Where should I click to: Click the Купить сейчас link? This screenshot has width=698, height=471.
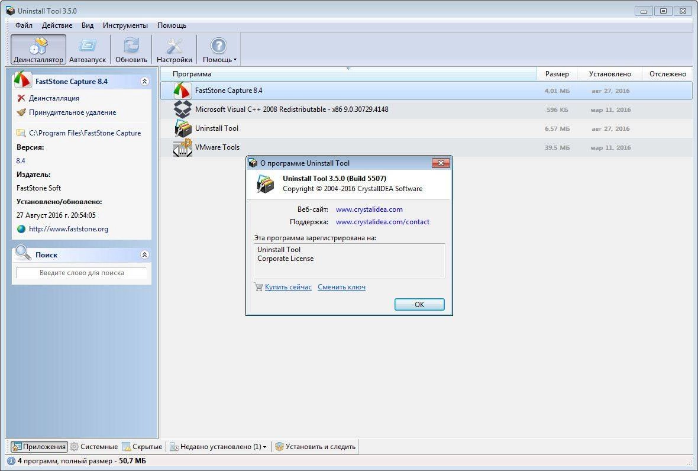pos(288,287)
